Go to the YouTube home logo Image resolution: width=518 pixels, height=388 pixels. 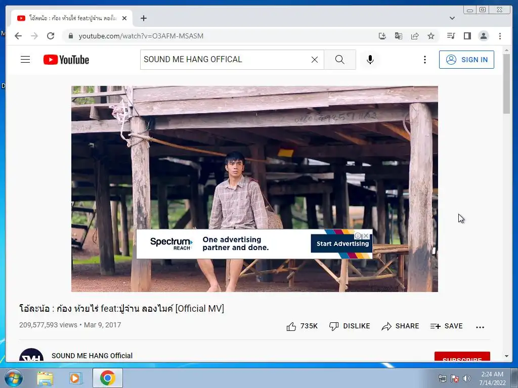coord(66,60)
